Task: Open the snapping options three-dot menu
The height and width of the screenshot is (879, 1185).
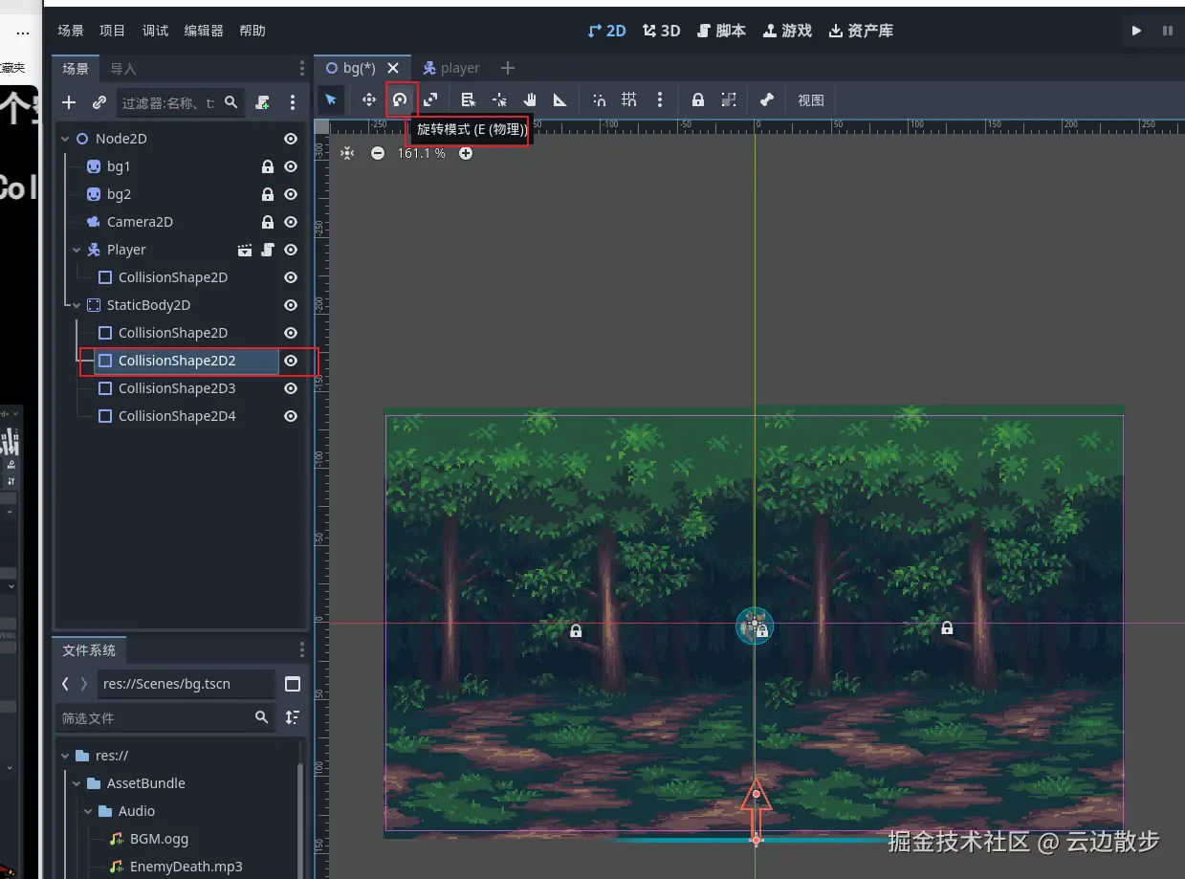Action: 660,99
